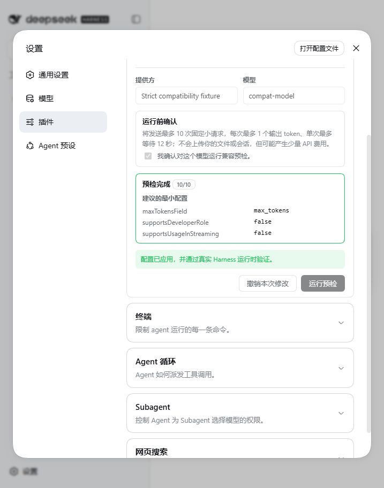Click the 提供方 field Strict compatibility fixture
This screenshot has height=488, width=384.
[x=186, y=96]
